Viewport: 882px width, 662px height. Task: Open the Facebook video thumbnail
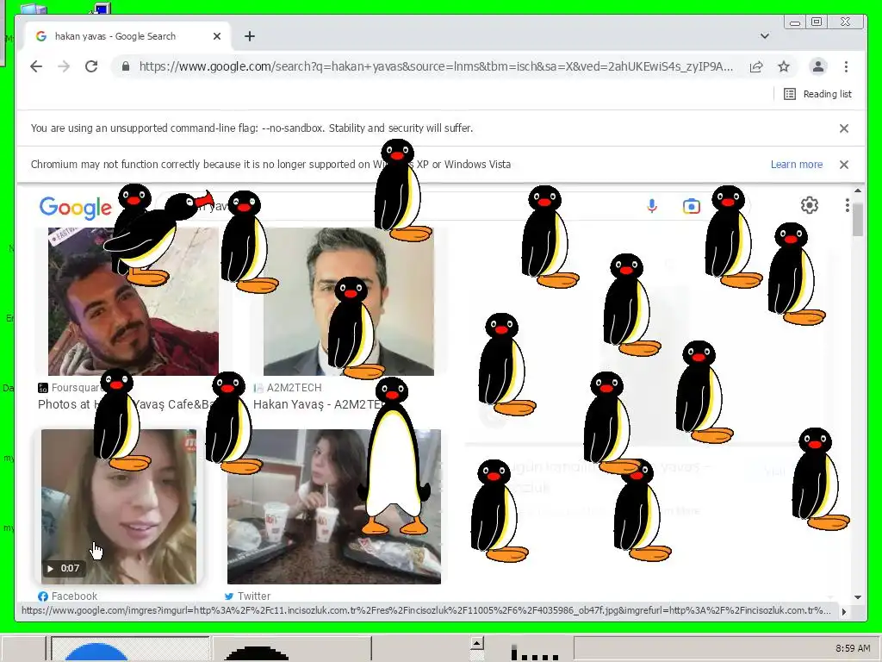pos(119,507)
